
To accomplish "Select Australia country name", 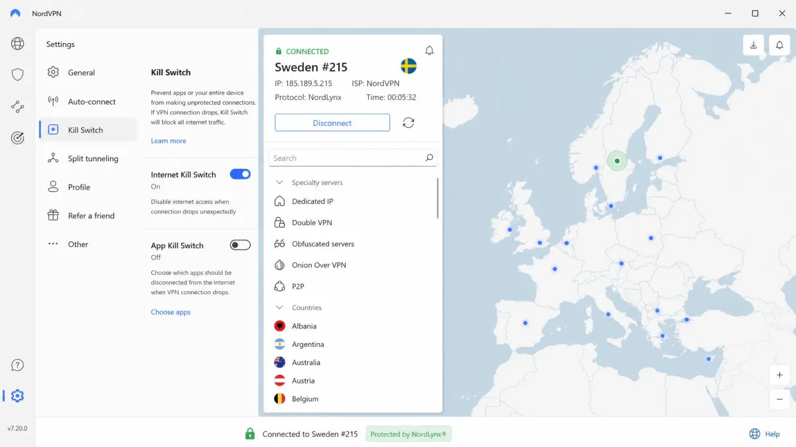I will coord(306,362).
